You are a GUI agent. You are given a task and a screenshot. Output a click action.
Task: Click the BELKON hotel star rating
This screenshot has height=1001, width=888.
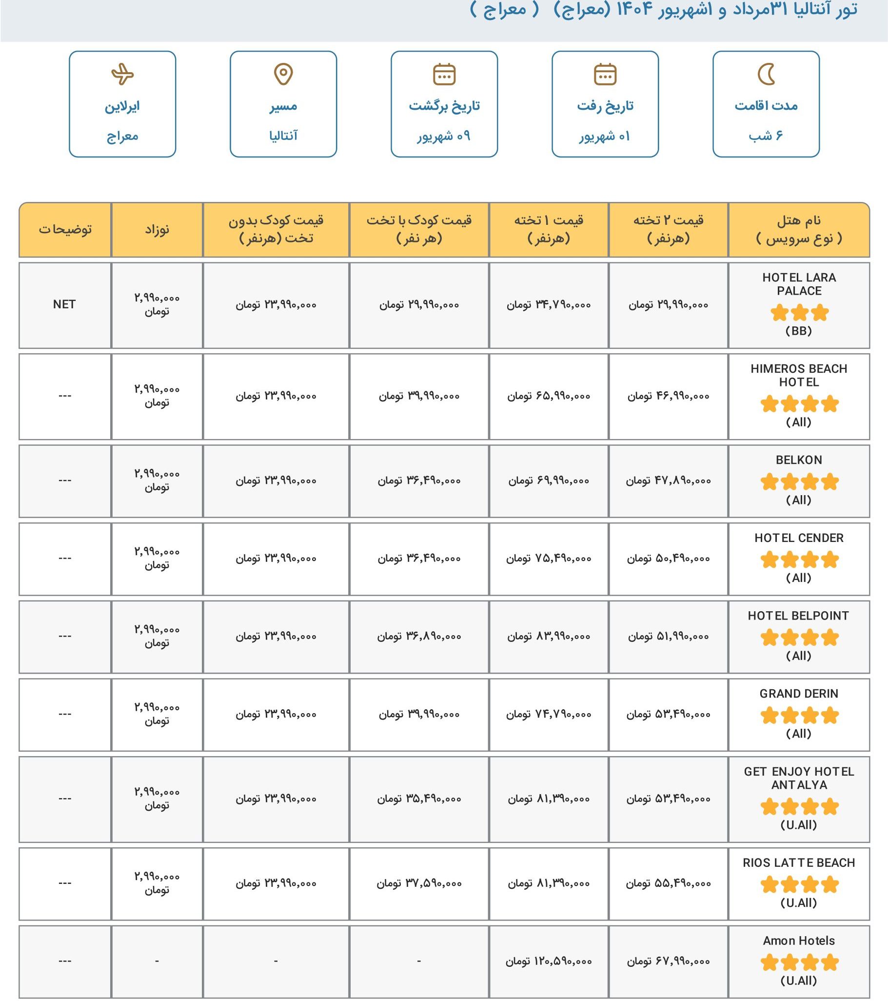point(799,482)
